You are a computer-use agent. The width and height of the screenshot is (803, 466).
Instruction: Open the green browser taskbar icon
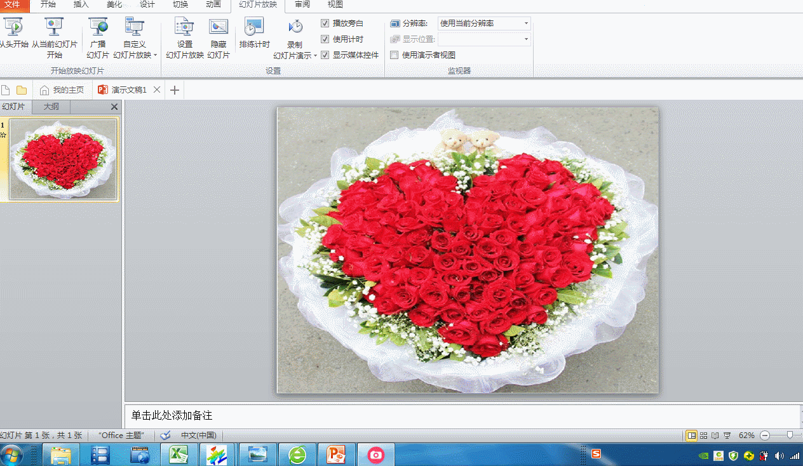[297, 455]
